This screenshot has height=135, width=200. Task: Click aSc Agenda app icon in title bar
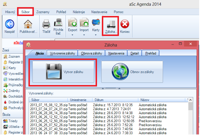tap(5, 4)
